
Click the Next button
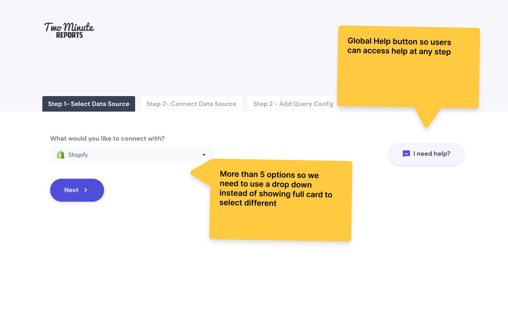(x=77, y=190)
